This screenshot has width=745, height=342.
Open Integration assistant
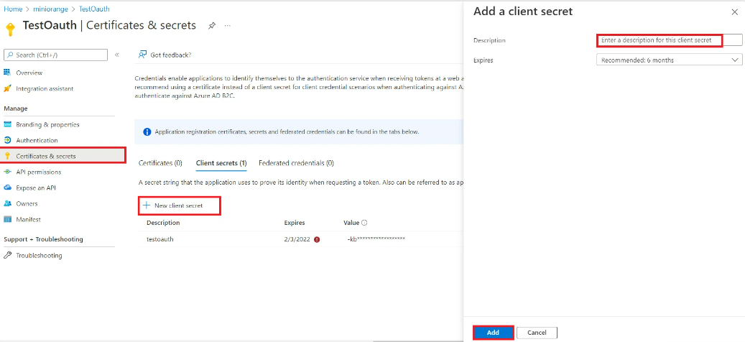point(45,89)
